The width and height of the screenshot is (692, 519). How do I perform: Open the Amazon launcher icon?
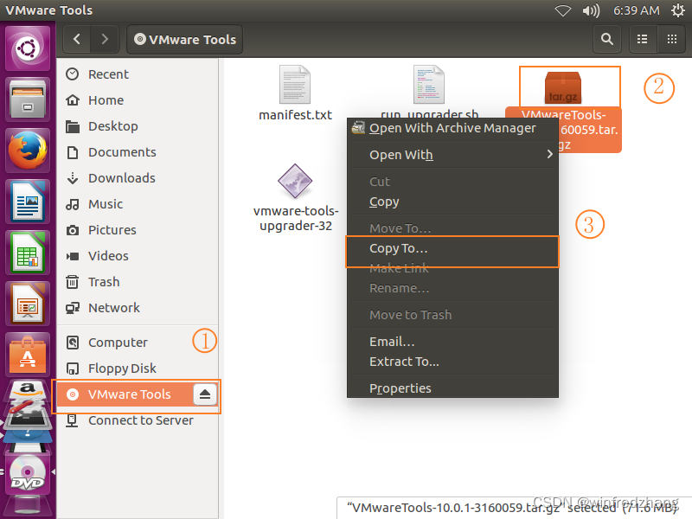[x=28, y=391]
